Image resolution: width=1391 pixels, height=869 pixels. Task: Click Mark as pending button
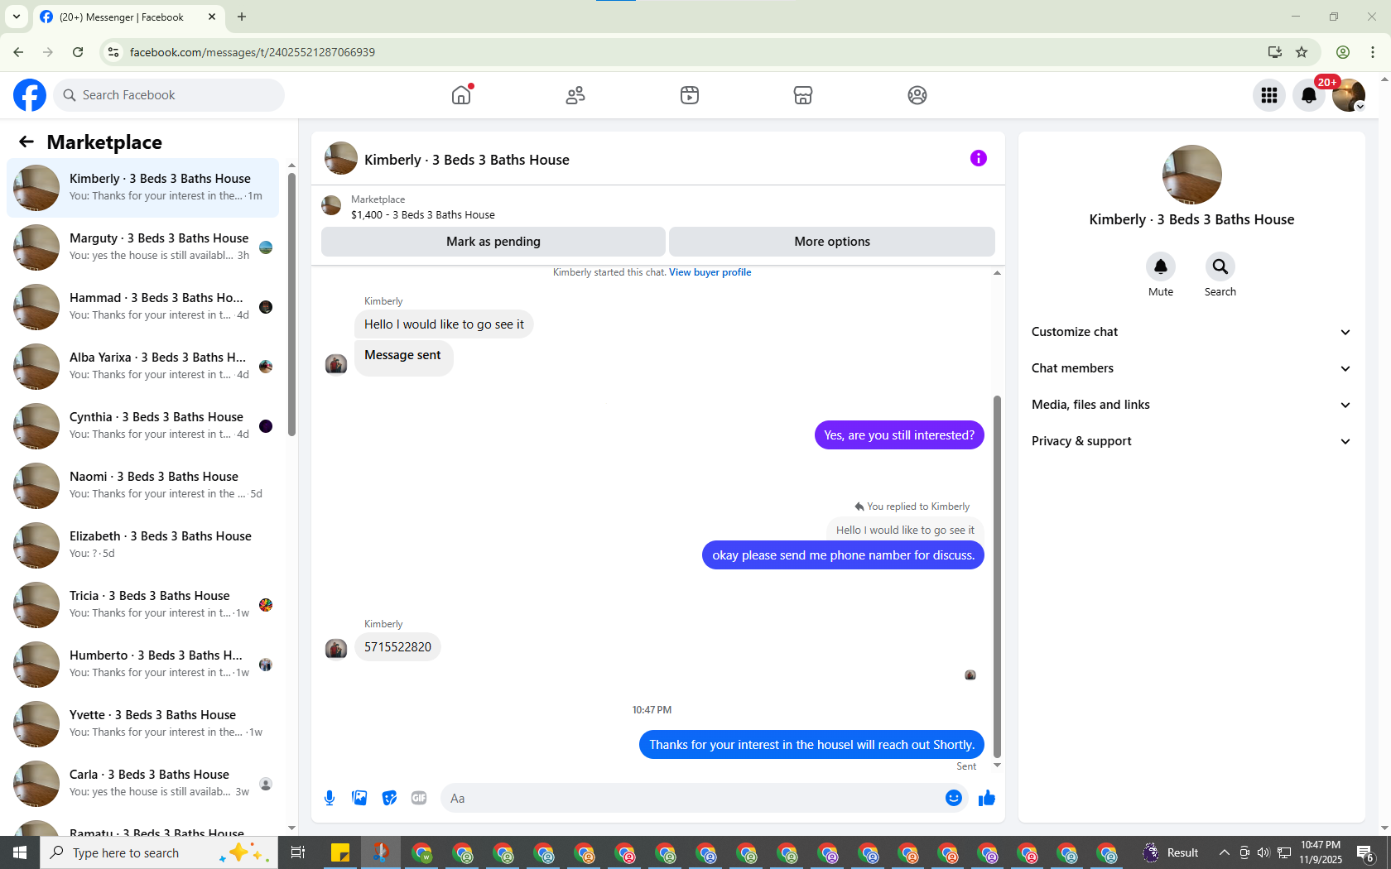[493, 242]
